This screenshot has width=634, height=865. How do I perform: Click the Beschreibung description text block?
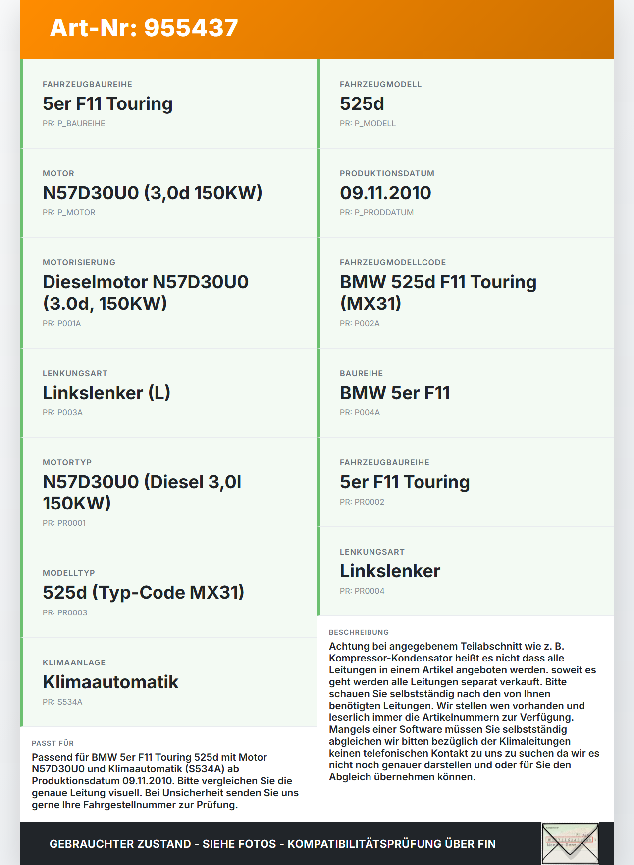[x=464, y=711]
